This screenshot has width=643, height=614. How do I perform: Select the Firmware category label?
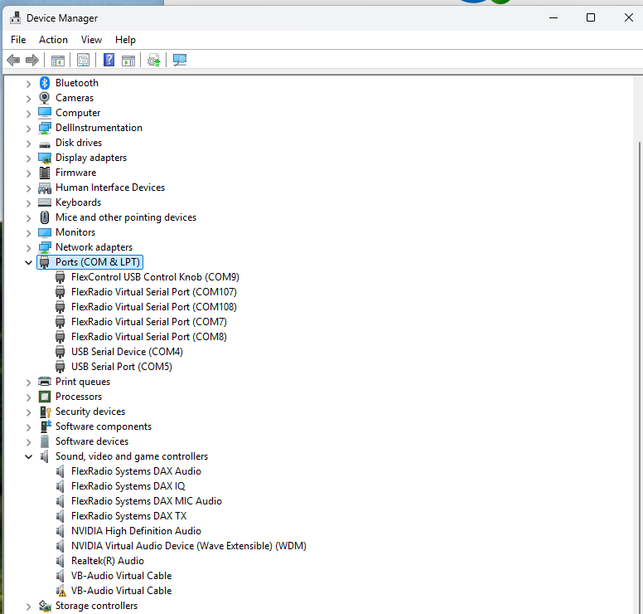76,173
